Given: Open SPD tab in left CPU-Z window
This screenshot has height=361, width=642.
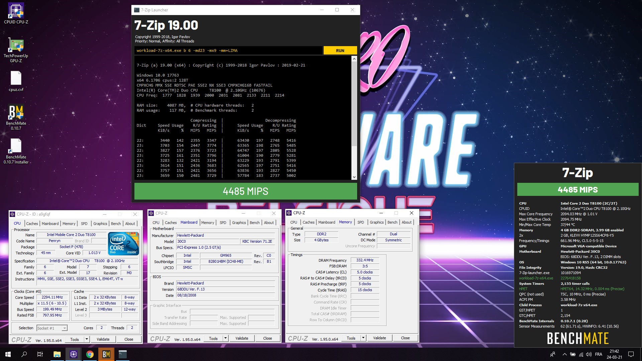Looking at the screenshot, I should point(84,224).
